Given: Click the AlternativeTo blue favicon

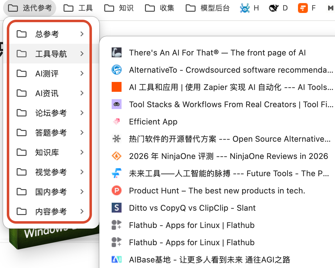Looking at the screenshot, I should (x=117, y=70).
